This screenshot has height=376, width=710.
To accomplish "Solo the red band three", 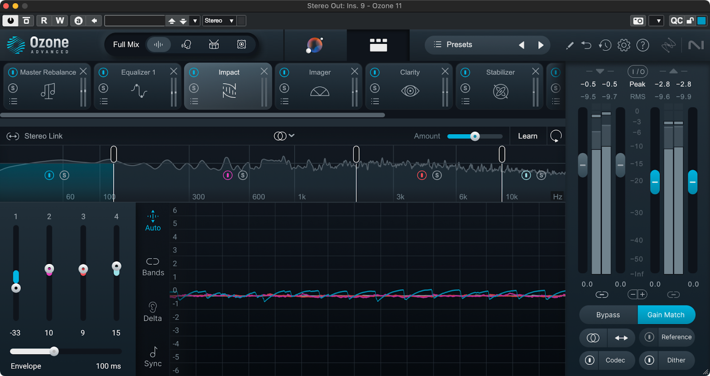I will [437, 175].
